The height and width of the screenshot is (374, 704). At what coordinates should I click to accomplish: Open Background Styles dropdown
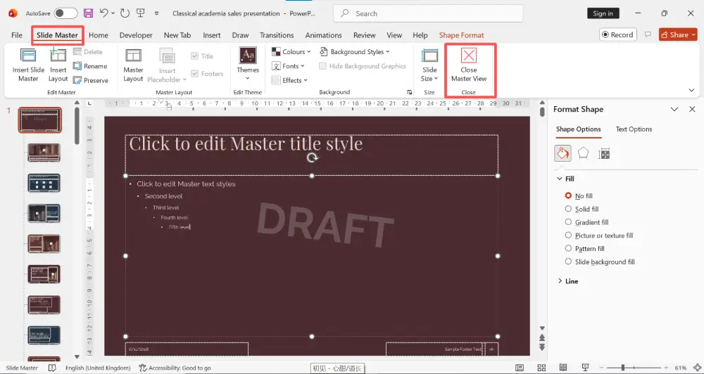tap(355, 51)
